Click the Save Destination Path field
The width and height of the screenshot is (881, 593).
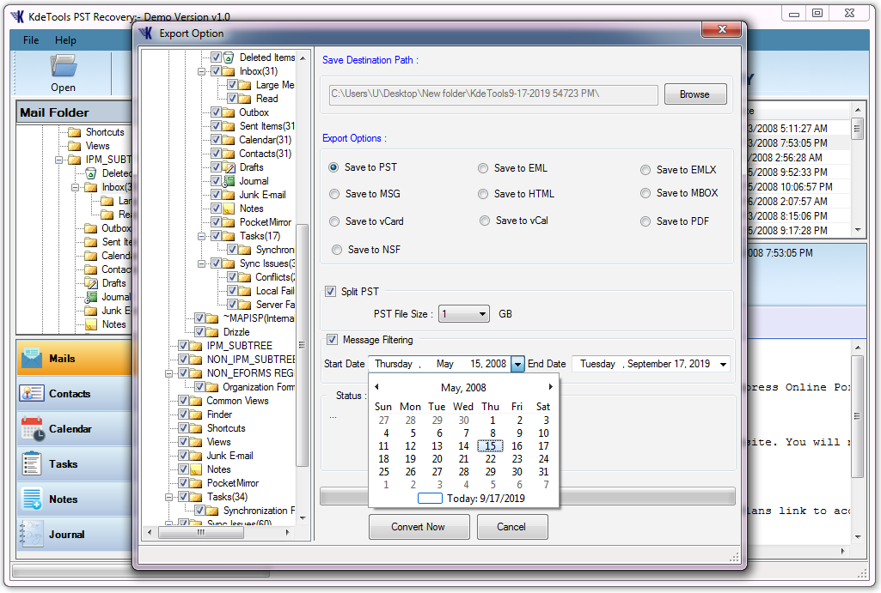point(493,94)
